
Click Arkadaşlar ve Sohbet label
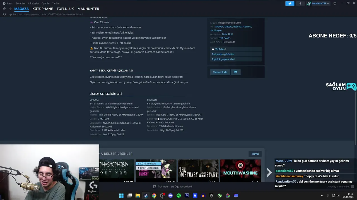pos(338,187)
